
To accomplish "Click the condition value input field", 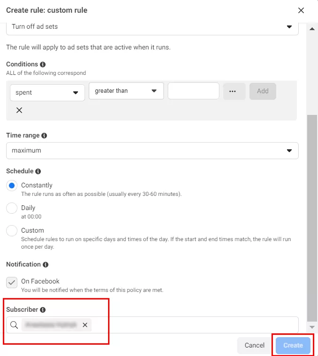I will click(x=194, y=91).
